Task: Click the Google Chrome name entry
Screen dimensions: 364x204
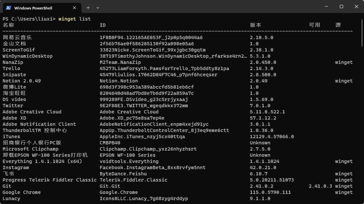Action: pos(22,192)
